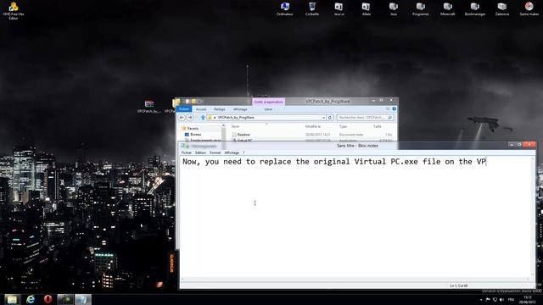Select Outils d'application contextual tab
The image size is (543, 305).
click(268, 102)
